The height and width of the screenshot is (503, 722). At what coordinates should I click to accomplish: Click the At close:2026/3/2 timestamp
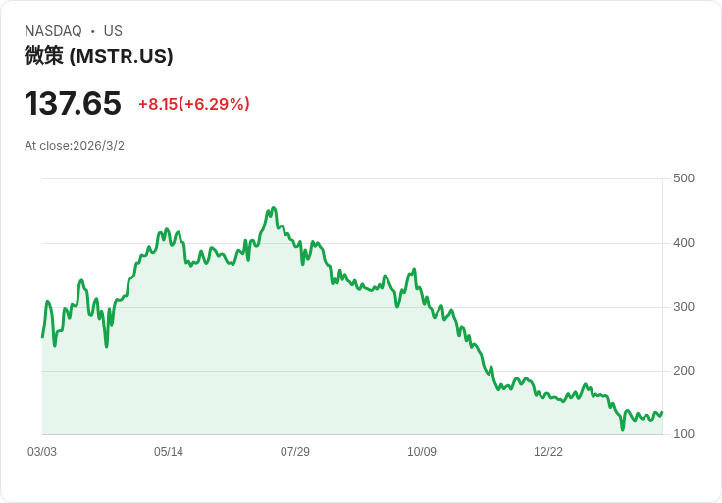[75, 146]
